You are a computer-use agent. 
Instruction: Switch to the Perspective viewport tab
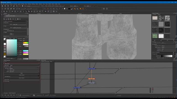[x=100, y=13]
